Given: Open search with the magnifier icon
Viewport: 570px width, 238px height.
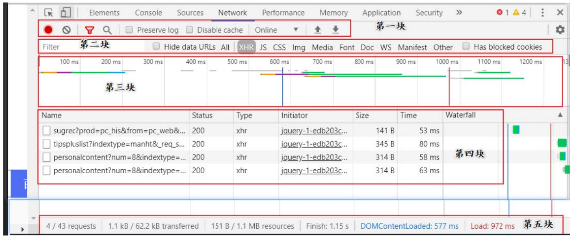Looking at the screenshot, I should click(107, 30).
